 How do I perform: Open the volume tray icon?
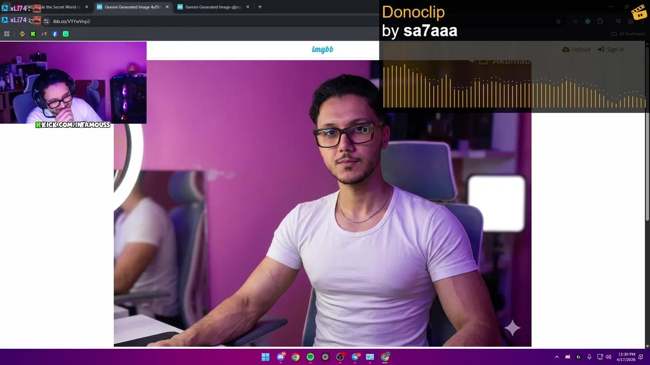pyautogui.click(x=608, y=357)
